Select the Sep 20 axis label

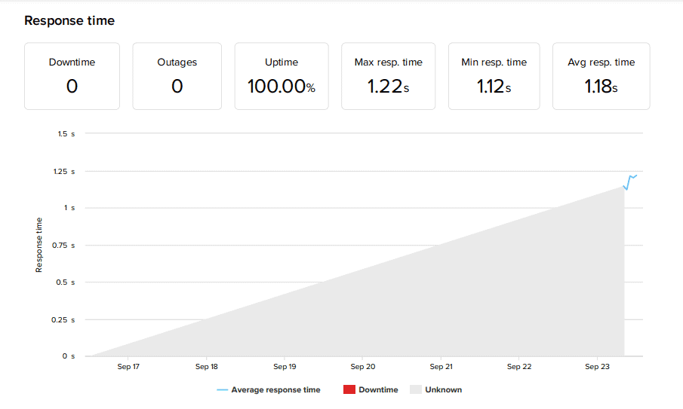pyautogui.click(x=363, y=367)
